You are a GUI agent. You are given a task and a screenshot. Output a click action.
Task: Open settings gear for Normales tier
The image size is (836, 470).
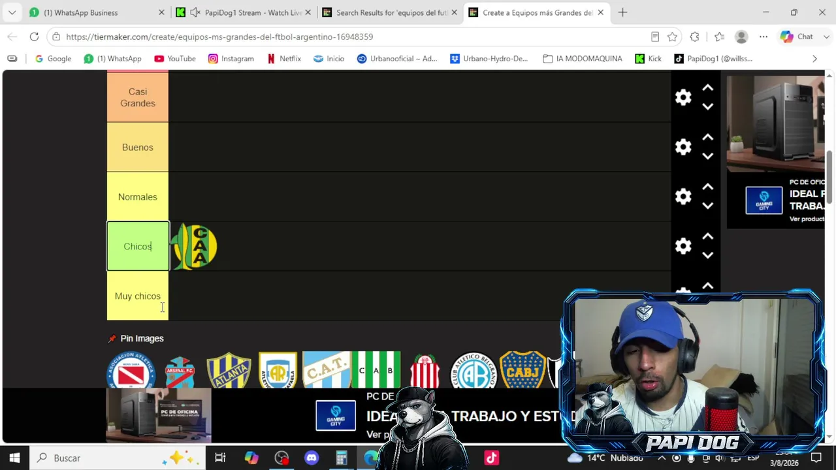click(683, 196)
